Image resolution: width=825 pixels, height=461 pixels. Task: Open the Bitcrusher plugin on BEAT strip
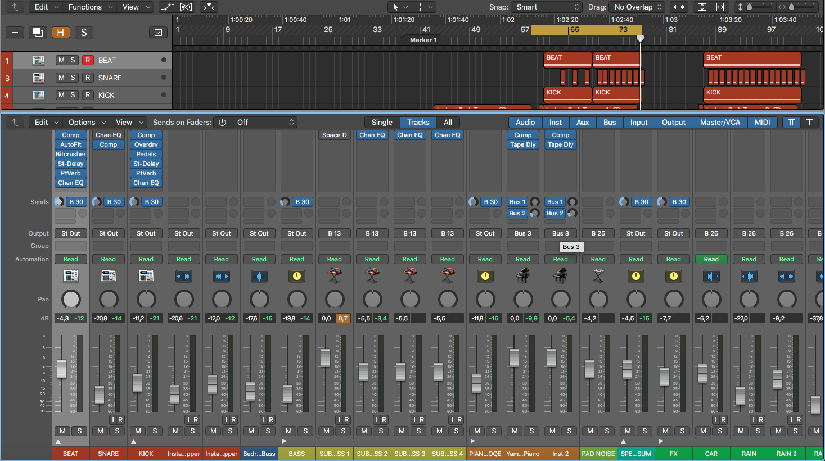pos(71,154)
